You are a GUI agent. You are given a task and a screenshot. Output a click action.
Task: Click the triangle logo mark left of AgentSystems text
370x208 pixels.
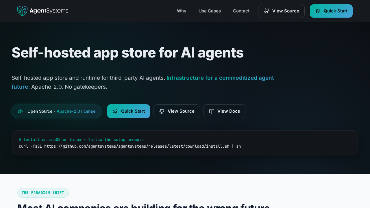click(22, 11)
